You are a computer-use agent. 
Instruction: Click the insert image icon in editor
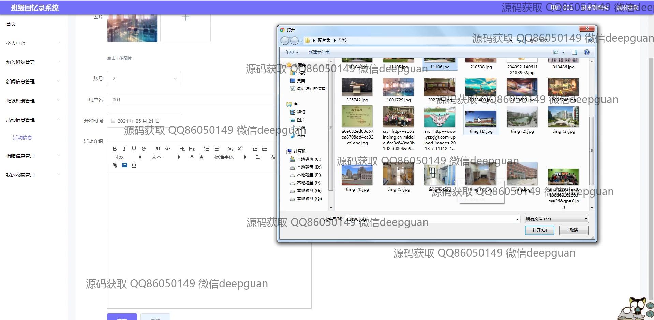(x=124, y=165)
